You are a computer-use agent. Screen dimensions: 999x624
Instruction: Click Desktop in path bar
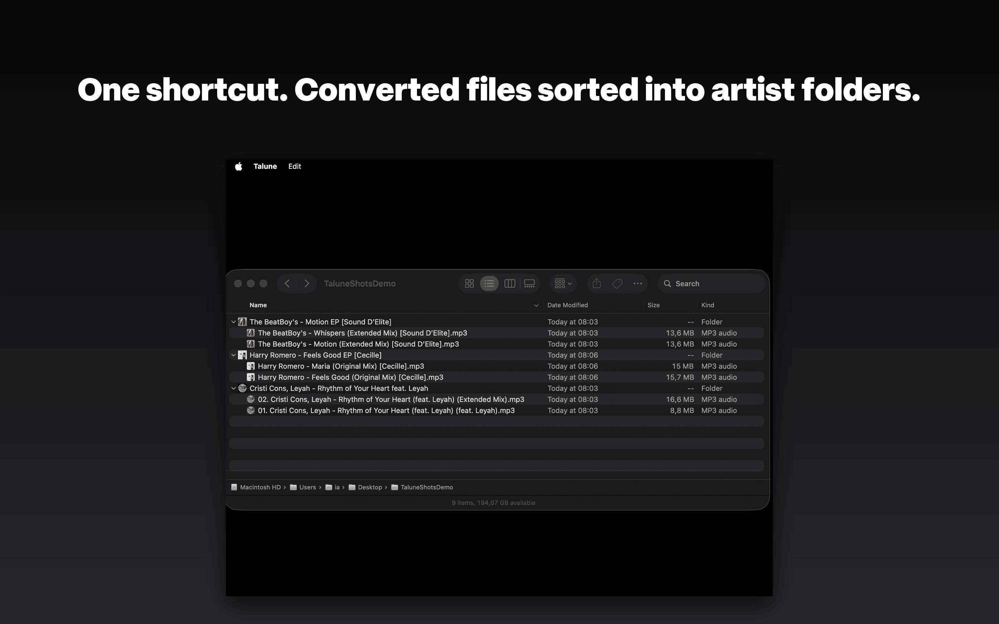click(366, 487)
